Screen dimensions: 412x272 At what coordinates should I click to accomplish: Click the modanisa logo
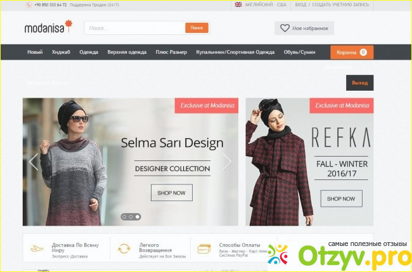point(48,27)
